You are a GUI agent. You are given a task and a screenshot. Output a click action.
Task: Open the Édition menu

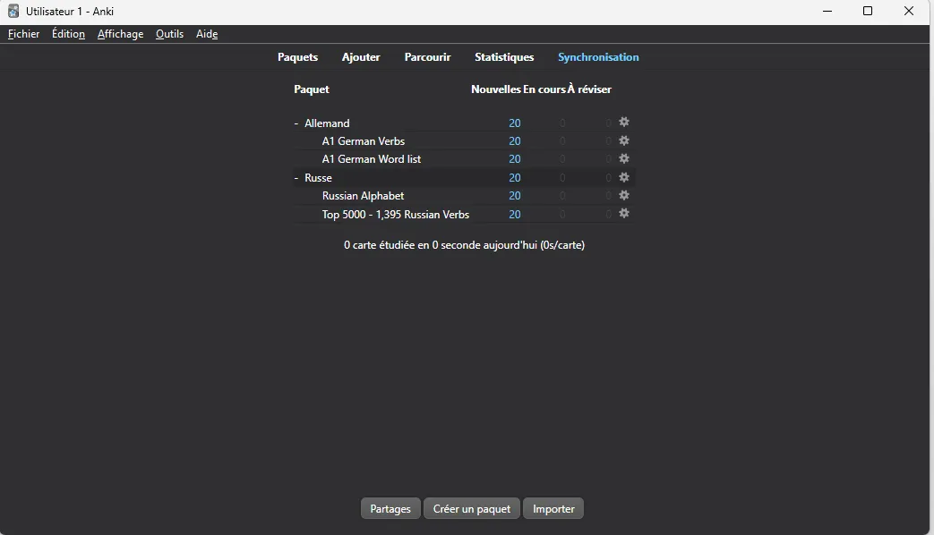[x=68, y=34]
